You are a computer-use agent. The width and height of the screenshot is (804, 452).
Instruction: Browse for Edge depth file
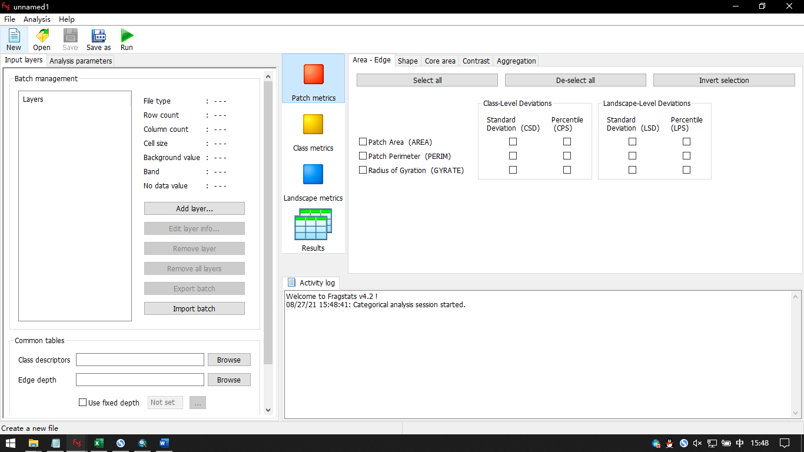[x=229, y=380]
